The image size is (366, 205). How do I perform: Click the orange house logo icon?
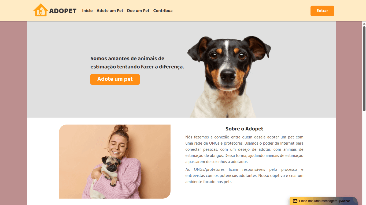tap(40, 10)
